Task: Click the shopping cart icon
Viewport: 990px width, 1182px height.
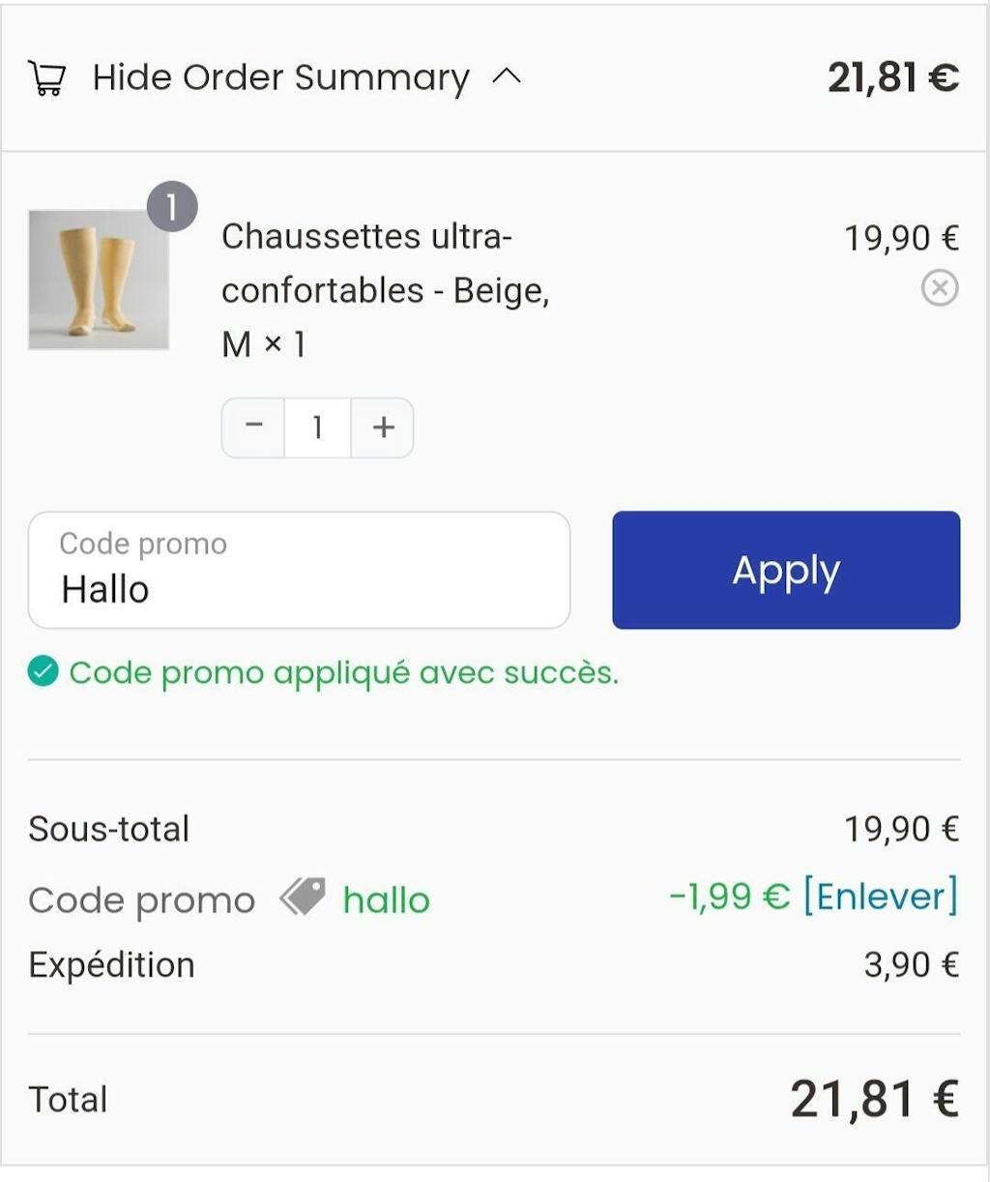Action: pyautogui.click(x=46, y=77)
